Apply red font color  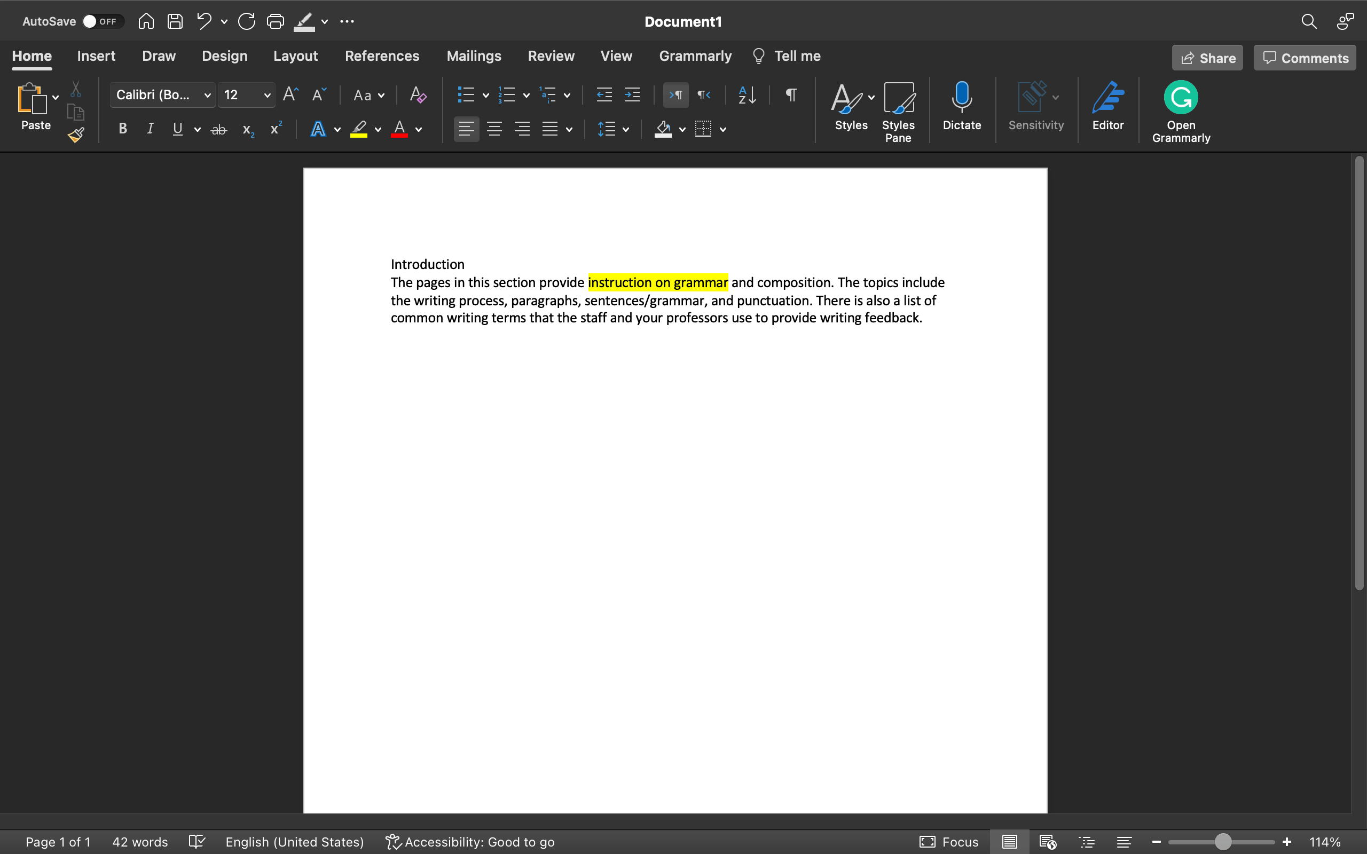tap(399, 129)
